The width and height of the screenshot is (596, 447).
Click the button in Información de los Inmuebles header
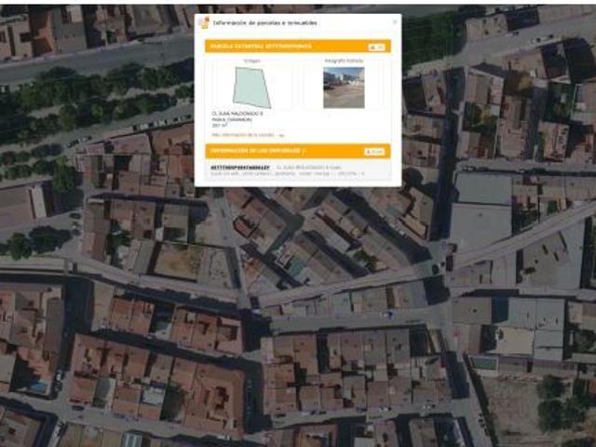coord(374,152)
